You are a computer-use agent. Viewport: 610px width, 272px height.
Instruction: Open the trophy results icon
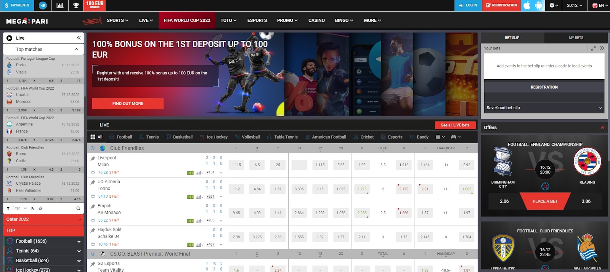tap(76, 5)
